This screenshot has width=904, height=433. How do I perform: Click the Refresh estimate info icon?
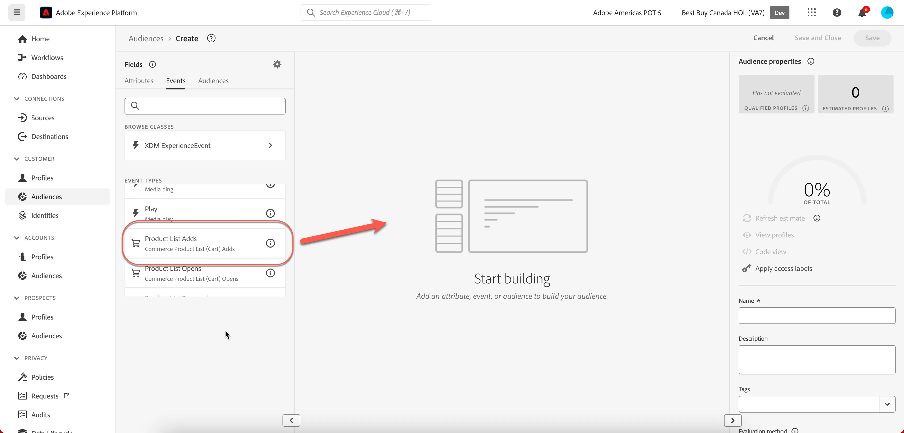817,218
